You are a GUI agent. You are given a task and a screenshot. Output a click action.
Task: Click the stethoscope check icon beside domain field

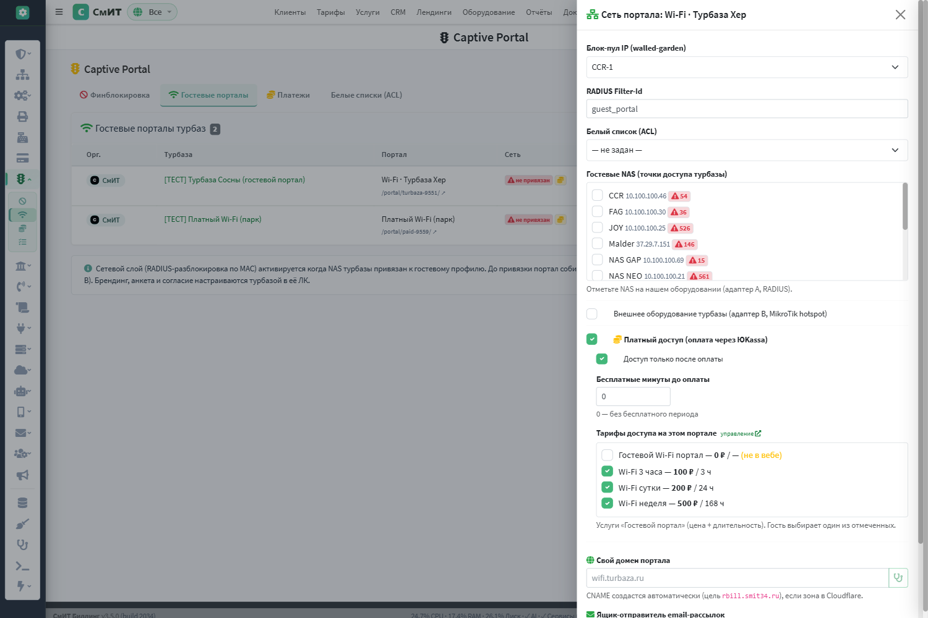(x=898, y=578)
